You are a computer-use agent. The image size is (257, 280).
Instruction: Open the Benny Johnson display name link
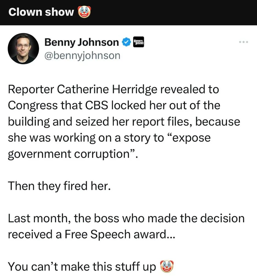[x=81, y=42]
